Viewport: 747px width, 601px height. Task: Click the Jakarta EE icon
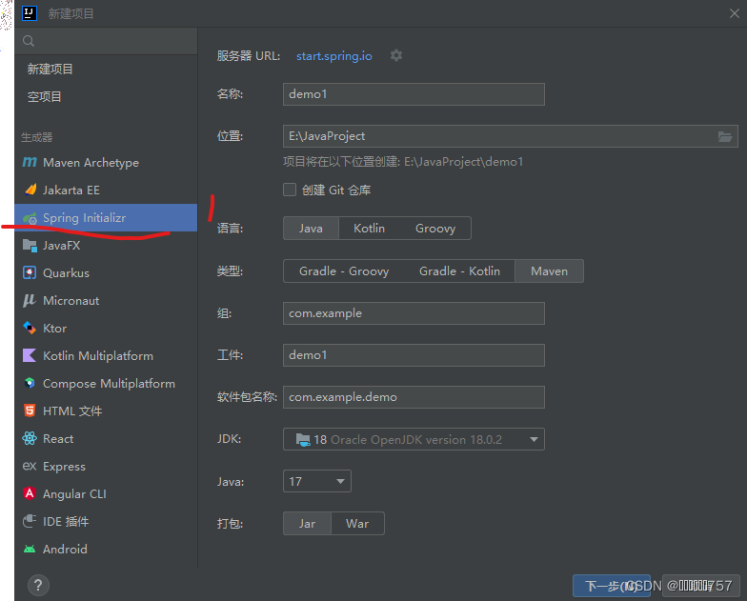[x=30, y=190]
